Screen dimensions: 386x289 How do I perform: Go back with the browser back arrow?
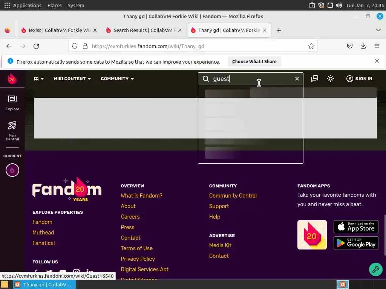click(x=9, y=46)
